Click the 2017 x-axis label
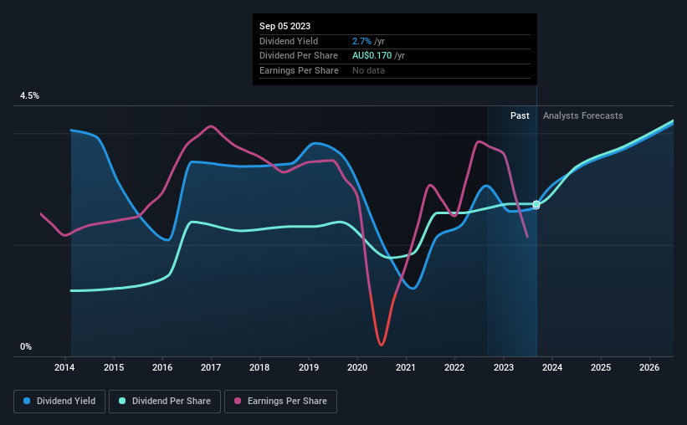This screenshot has width=687, height=425. 211,367
